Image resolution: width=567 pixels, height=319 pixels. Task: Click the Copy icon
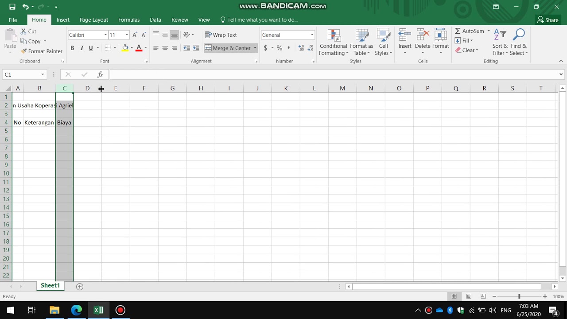[x=23, y=41]
